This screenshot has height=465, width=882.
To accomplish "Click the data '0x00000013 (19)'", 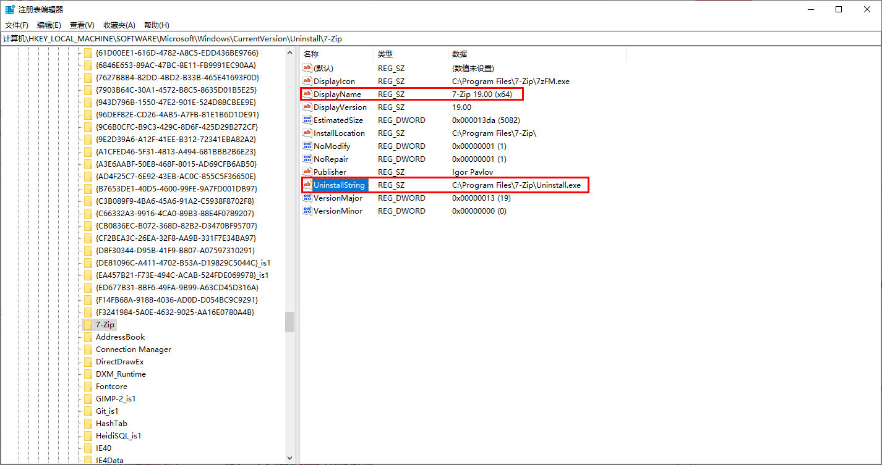I will (481, 198).
